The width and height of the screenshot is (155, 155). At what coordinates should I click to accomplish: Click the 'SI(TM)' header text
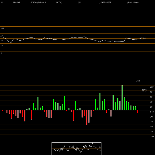point(59,2)
